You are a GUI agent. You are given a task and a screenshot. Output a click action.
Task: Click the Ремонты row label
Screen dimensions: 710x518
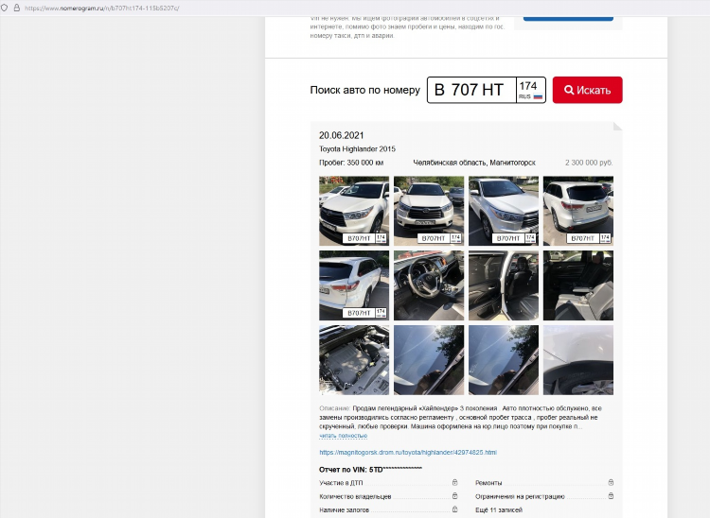[488, 483]
